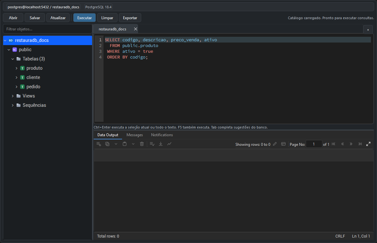Click the download results icon
Image resolution: width=377 pixels, height=243 pixels.
coord(161,144)
